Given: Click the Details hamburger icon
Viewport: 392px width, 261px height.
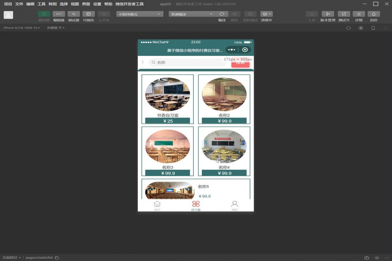Looking at the screenshot, I should coord(359,14).
